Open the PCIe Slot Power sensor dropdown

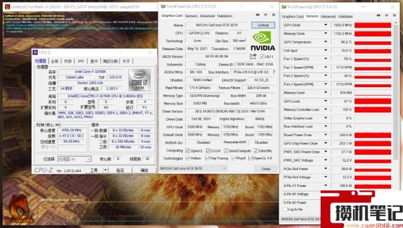(x=325, y=169)
